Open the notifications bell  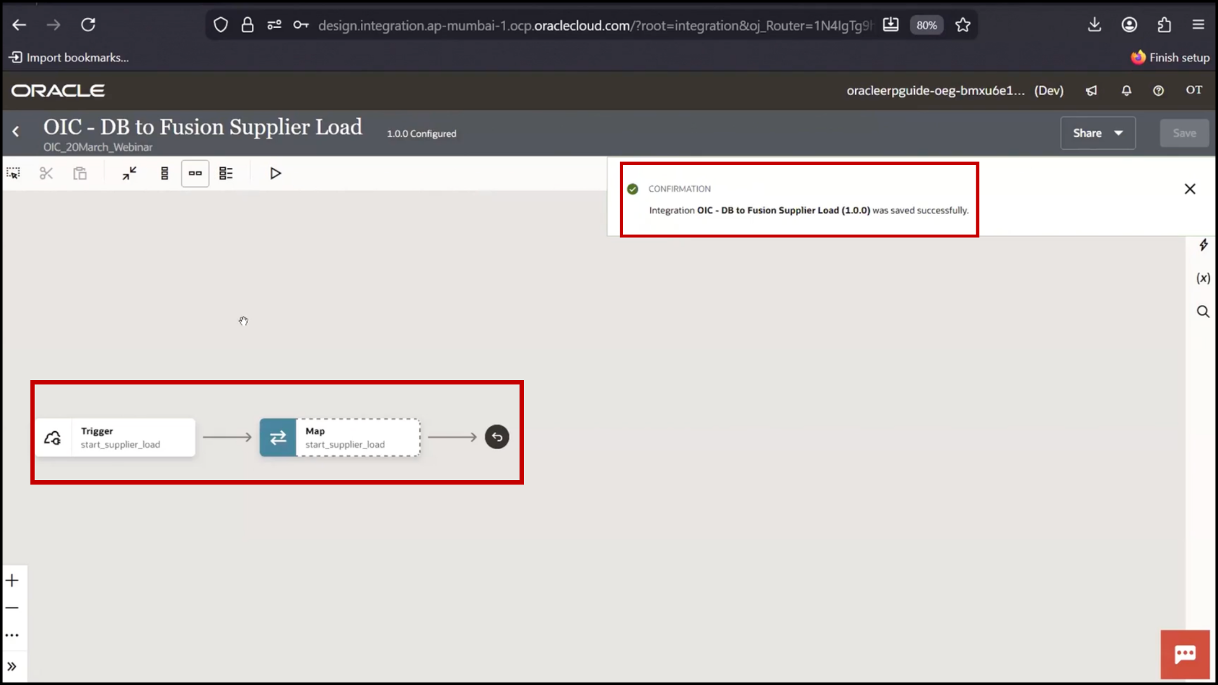[1127, 91]
